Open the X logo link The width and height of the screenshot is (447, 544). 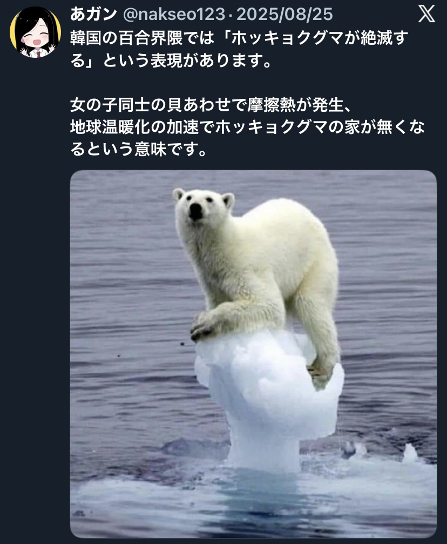pyautogui.click(x=426, y=14)
